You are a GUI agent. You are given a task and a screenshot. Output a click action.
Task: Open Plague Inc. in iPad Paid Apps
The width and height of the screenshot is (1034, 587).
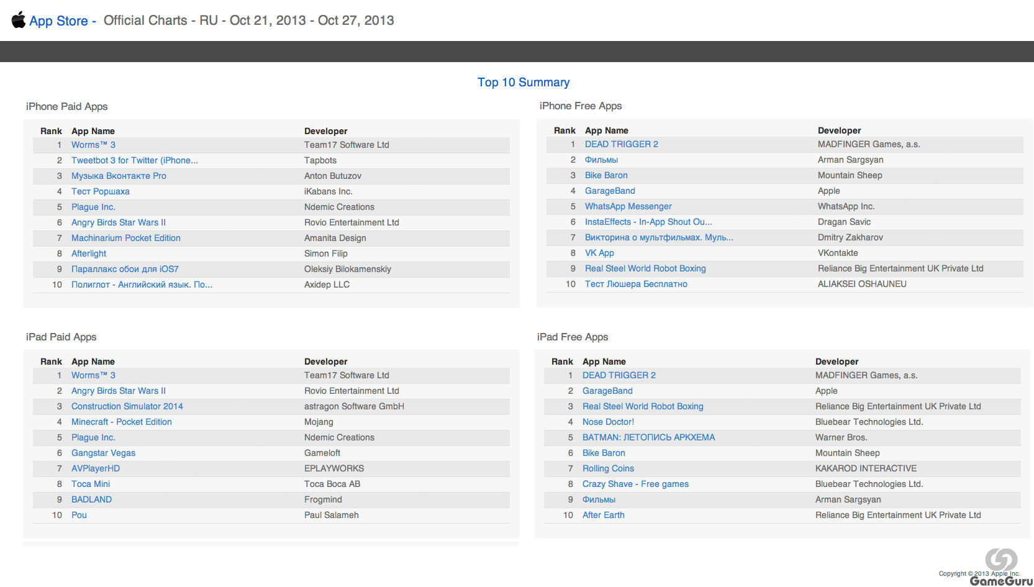(93, 437)
